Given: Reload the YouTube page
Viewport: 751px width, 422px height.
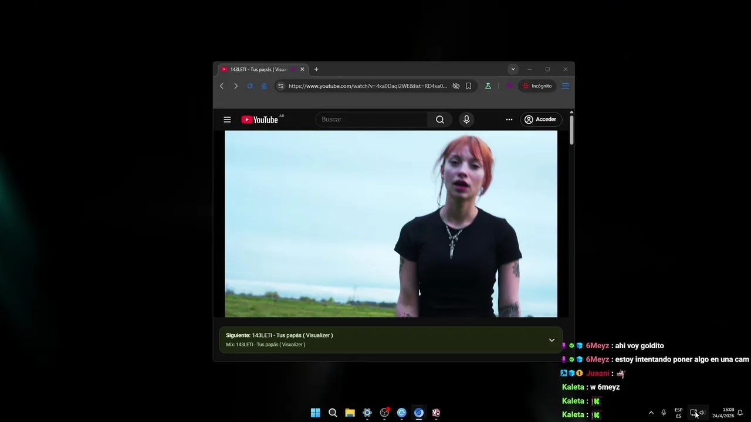Looking at the screenshot, I should pyautogui.click(x=250, y=86).
